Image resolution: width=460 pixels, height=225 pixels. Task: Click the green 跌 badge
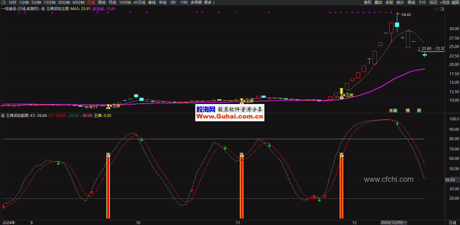pyautogui.click(x=419, y=110)
